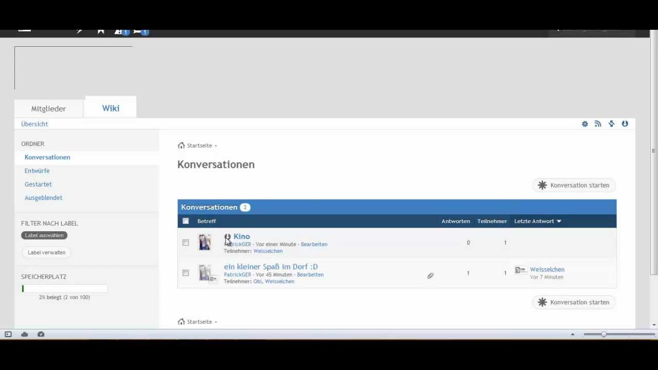The width and height of the screenshot is (658, 370).
Task: Sort by the Teilnehmer column header
Action: 492,221
